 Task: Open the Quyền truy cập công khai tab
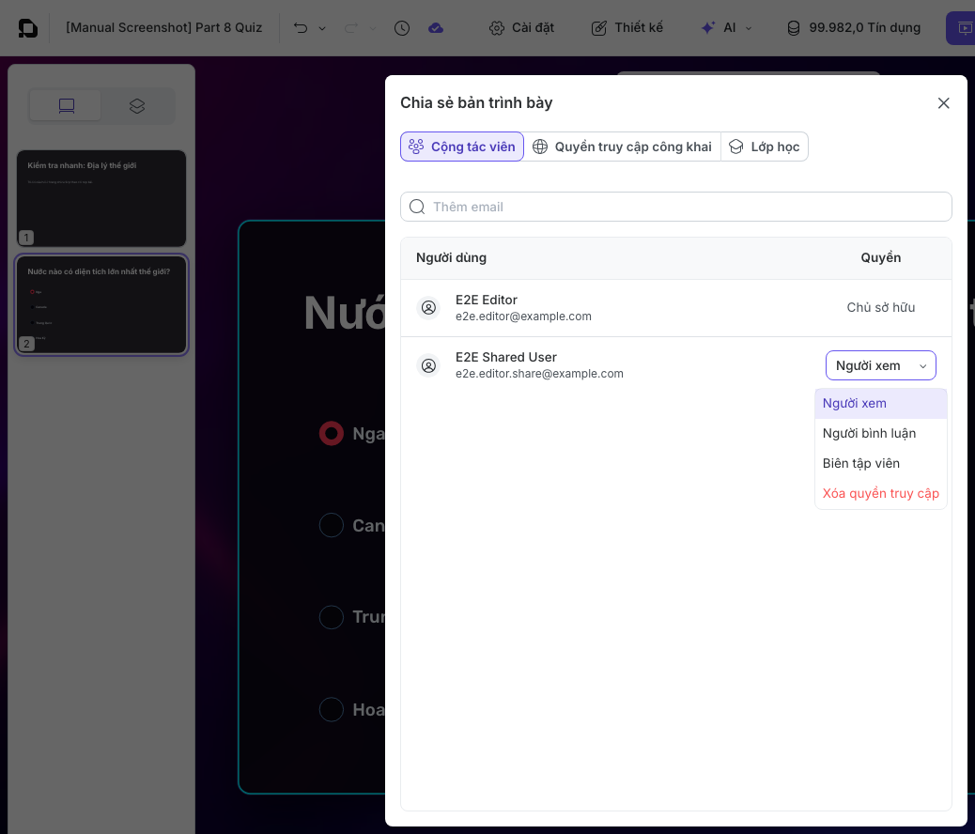click(x=622, y=147)
